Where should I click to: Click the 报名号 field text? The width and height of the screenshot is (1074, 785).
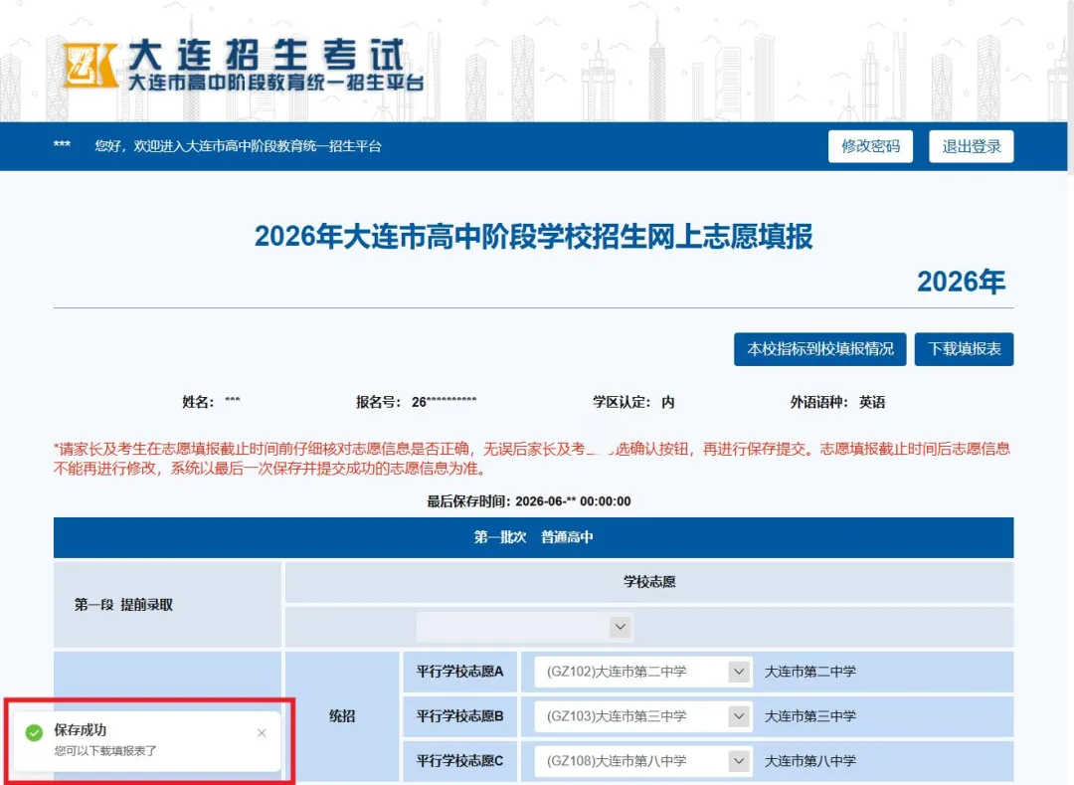click(x=416, y=402)
